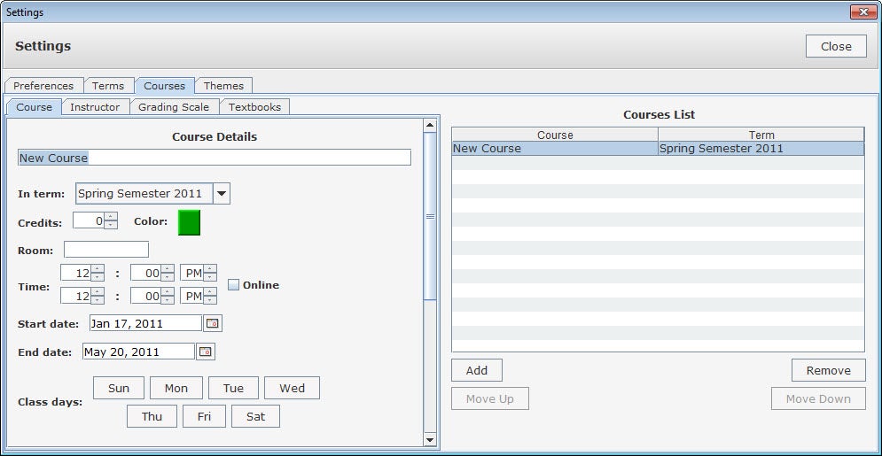Image resolution: width=882 pixels, height=456 pixels.
Task: Remove the selected course
Action: 829,370
